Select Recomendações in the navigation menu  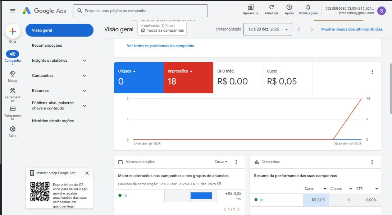click(47, 46)
